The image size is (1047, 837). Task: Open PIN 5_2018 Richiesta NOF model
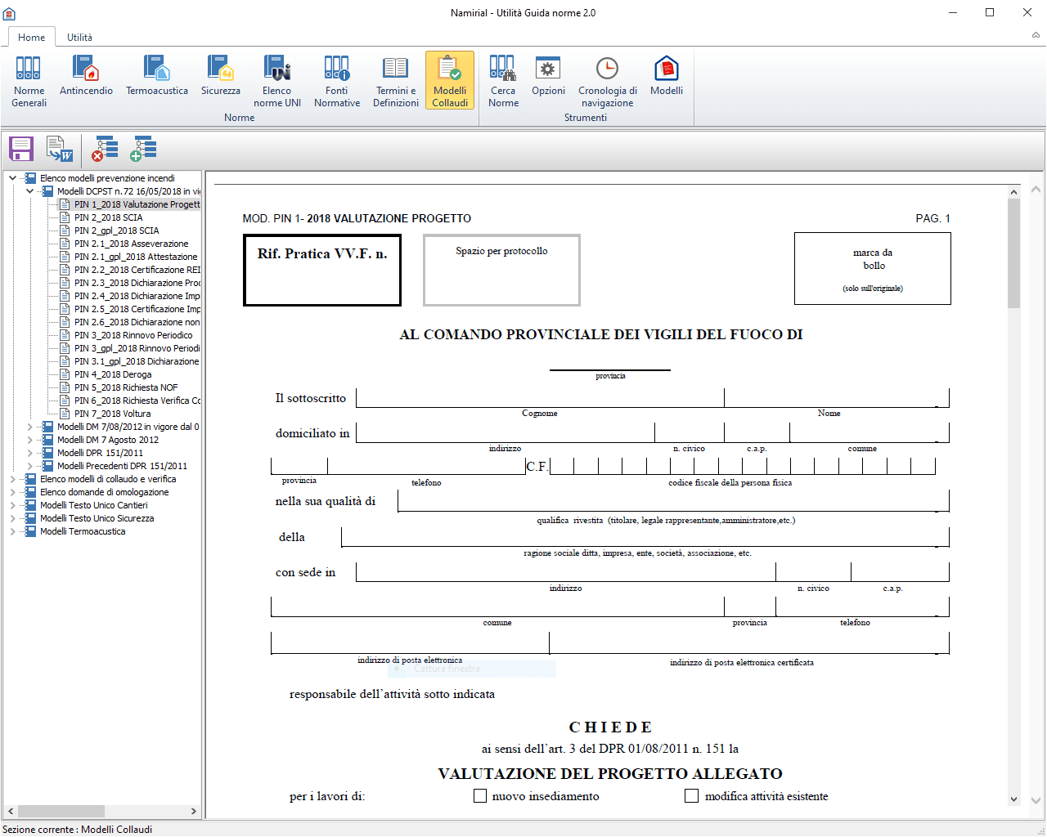point(126,387)
